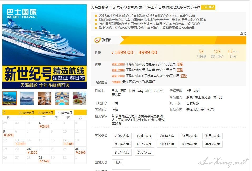Choose 阳台2人房 package
252x171 pixels.
click(x=144, y=144)
